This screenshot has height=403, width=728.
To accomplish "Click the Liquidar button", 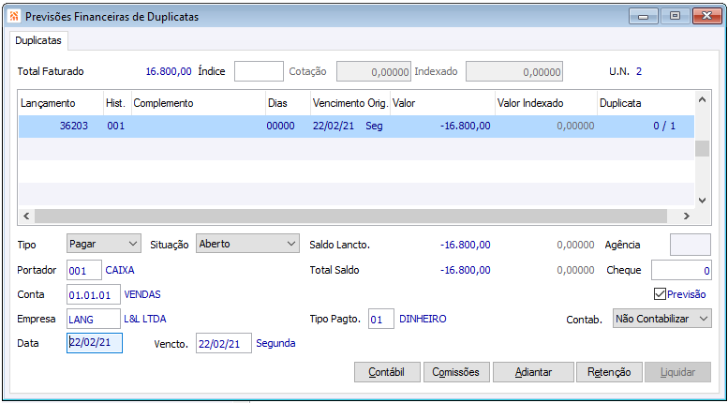I will coord(677,372).
